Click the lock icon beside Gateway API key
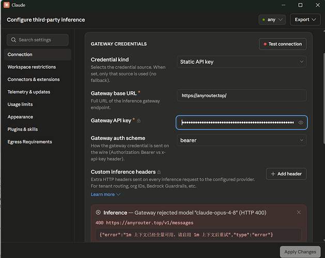Viewport: 325px width, 258px height. [x=138, y=121]
